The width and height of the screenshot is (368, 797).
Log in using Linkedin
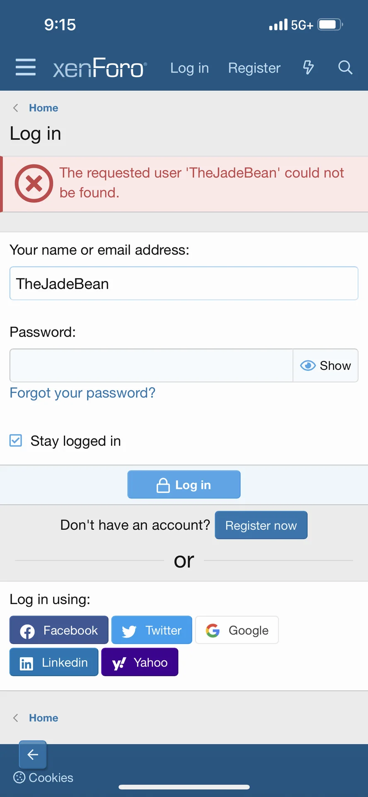coord(54,663)
